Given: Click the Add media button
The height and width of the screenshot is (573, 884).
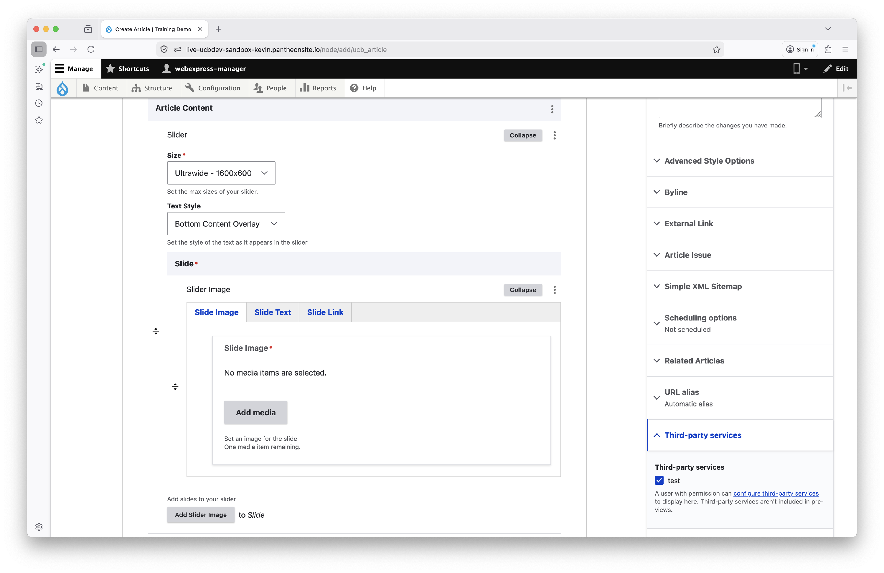Looking at the screenshot, I should pos(255,412).
